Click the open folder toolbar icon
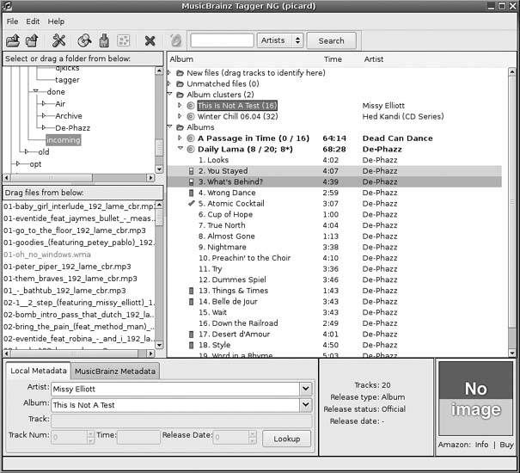520x473 pixels. [13, 40]
